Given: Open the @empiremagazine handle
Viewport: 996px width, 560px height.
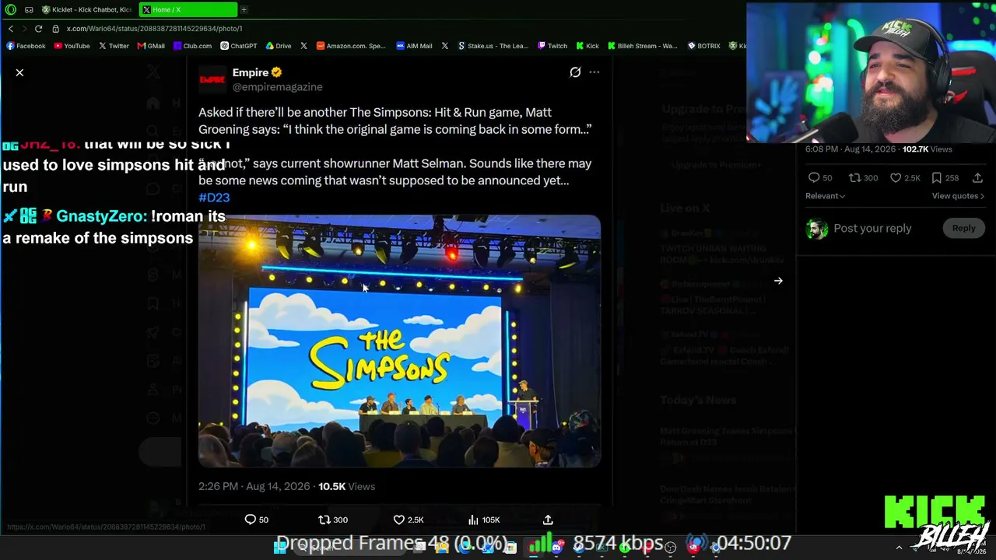Looking at the screenshot, I should (277, 87).
